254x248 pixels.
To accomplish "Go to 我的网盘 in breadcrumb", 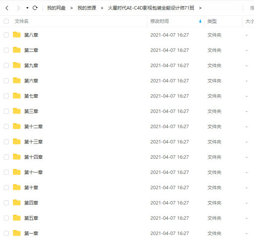I will pos(56,8).
